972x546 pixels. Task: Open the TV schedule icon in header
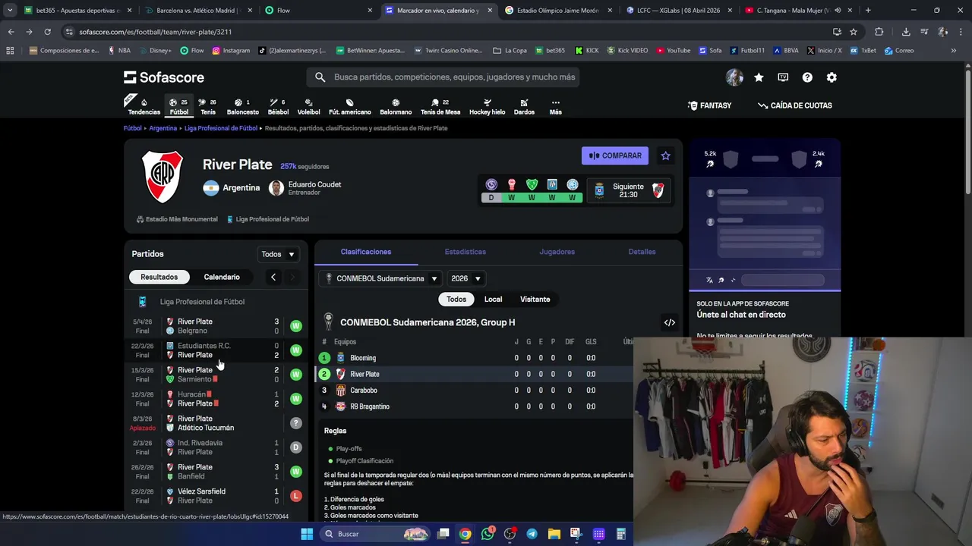coord(783,77)
